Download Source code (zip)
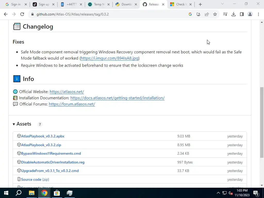The image size is (264, 198). [35, 179]
